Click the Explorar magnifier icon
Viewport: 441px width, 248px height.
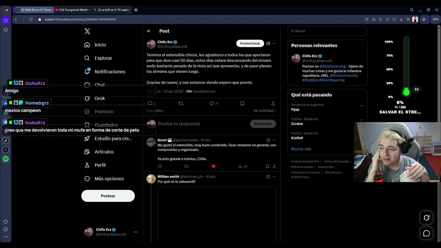pos(87,58)
